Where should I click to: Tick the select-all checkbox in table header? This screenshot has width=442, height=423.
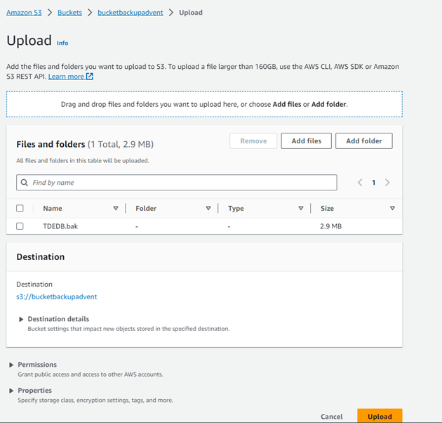click(20, 209)
